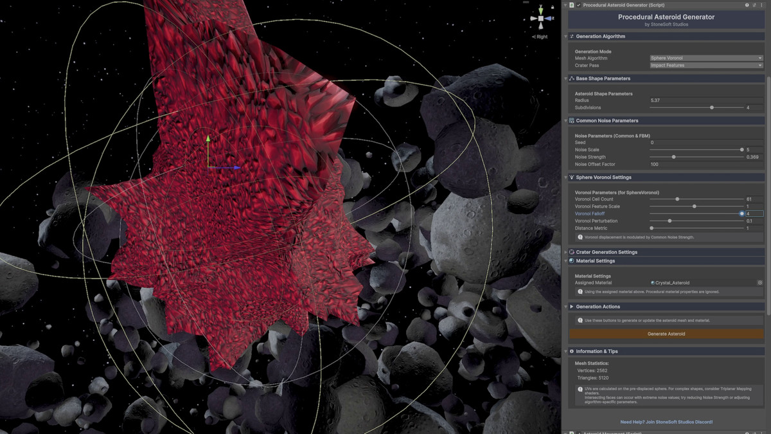Click the Voronoi Falloff slider handle
The width and height of the screenshot is (771, 434).
click(741, 213)
